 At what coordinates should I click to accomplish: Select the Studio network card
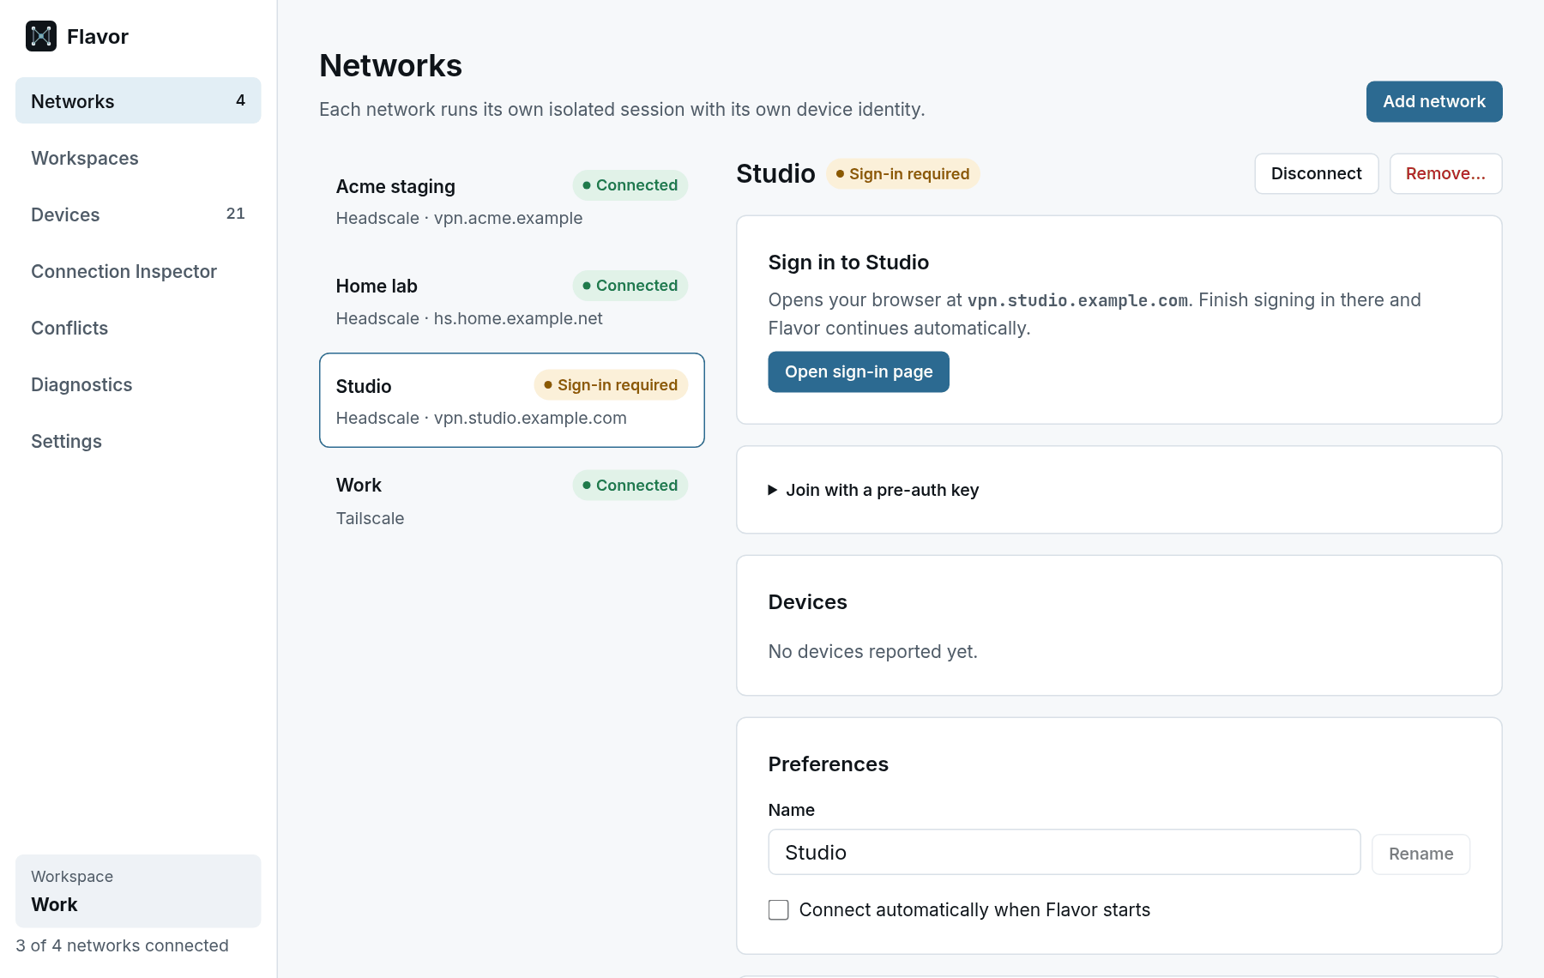coord(512,401)
